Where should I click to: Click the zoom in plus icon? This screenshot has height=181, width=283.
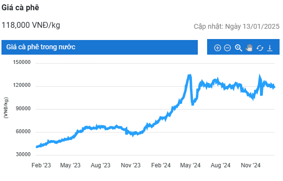217,48
